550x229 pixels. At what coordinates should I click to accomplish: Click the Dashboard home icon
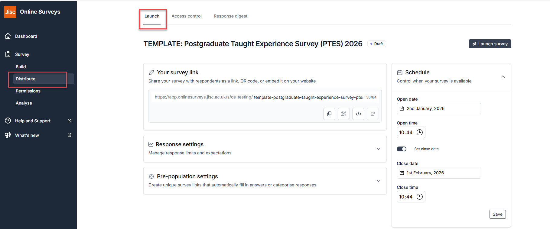coord(8,36)
